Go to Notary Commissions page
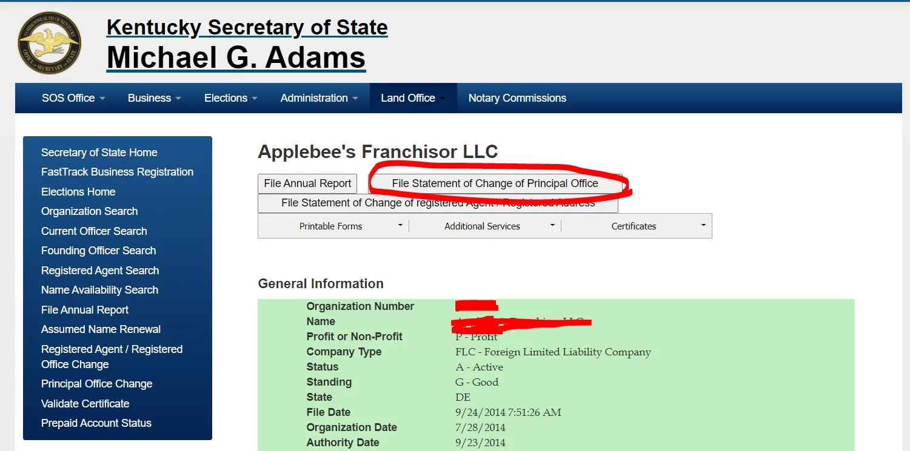The image size is (910, 451). 517,98
